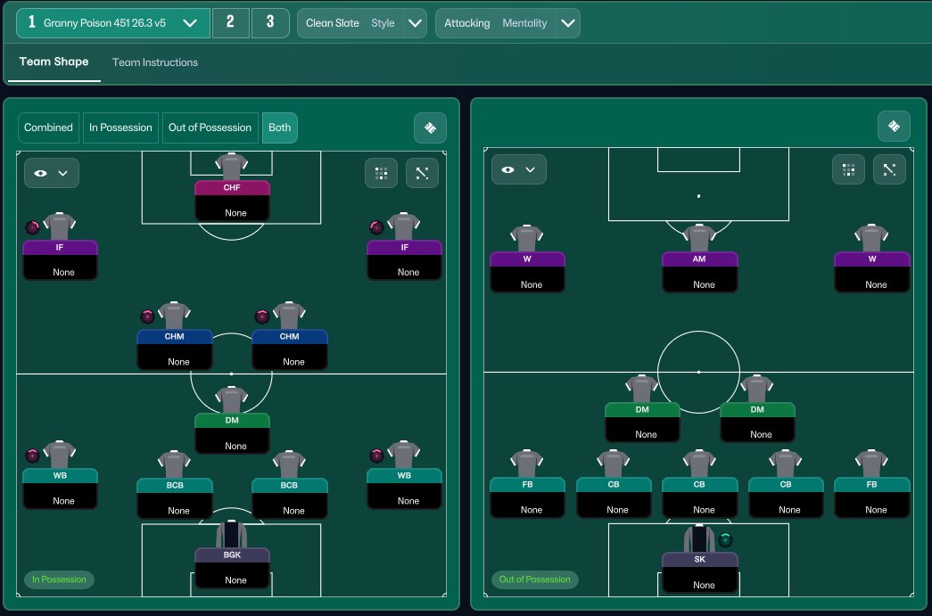Click the Out of Possession label badge
The image size is (932, 616).
(x=534, y=579)
